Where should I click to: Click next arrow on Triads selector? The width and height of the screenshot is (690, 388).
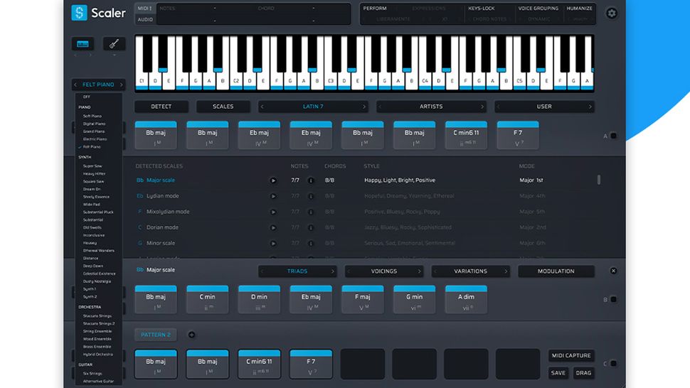[333, 271]
